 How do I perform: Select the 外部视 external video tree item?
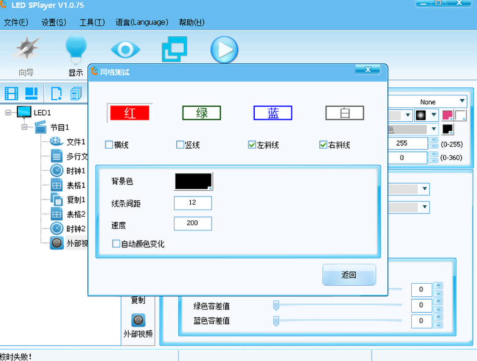click(69, 243)
